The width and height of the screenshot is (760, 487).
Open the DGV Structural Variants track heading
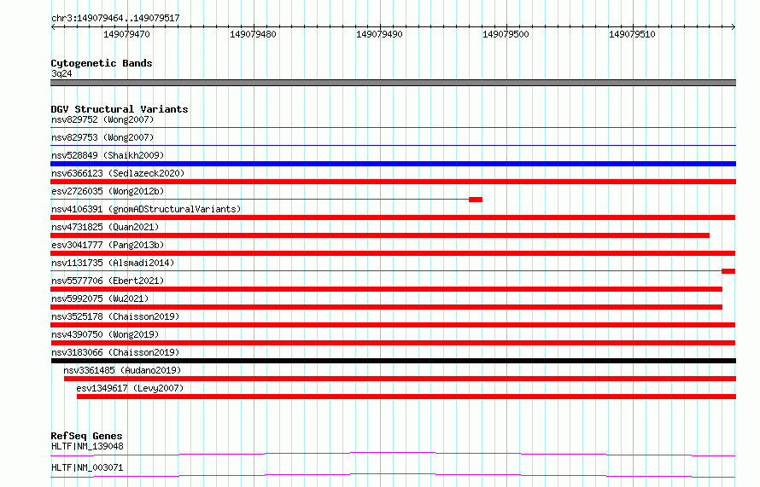coord(120,109)
